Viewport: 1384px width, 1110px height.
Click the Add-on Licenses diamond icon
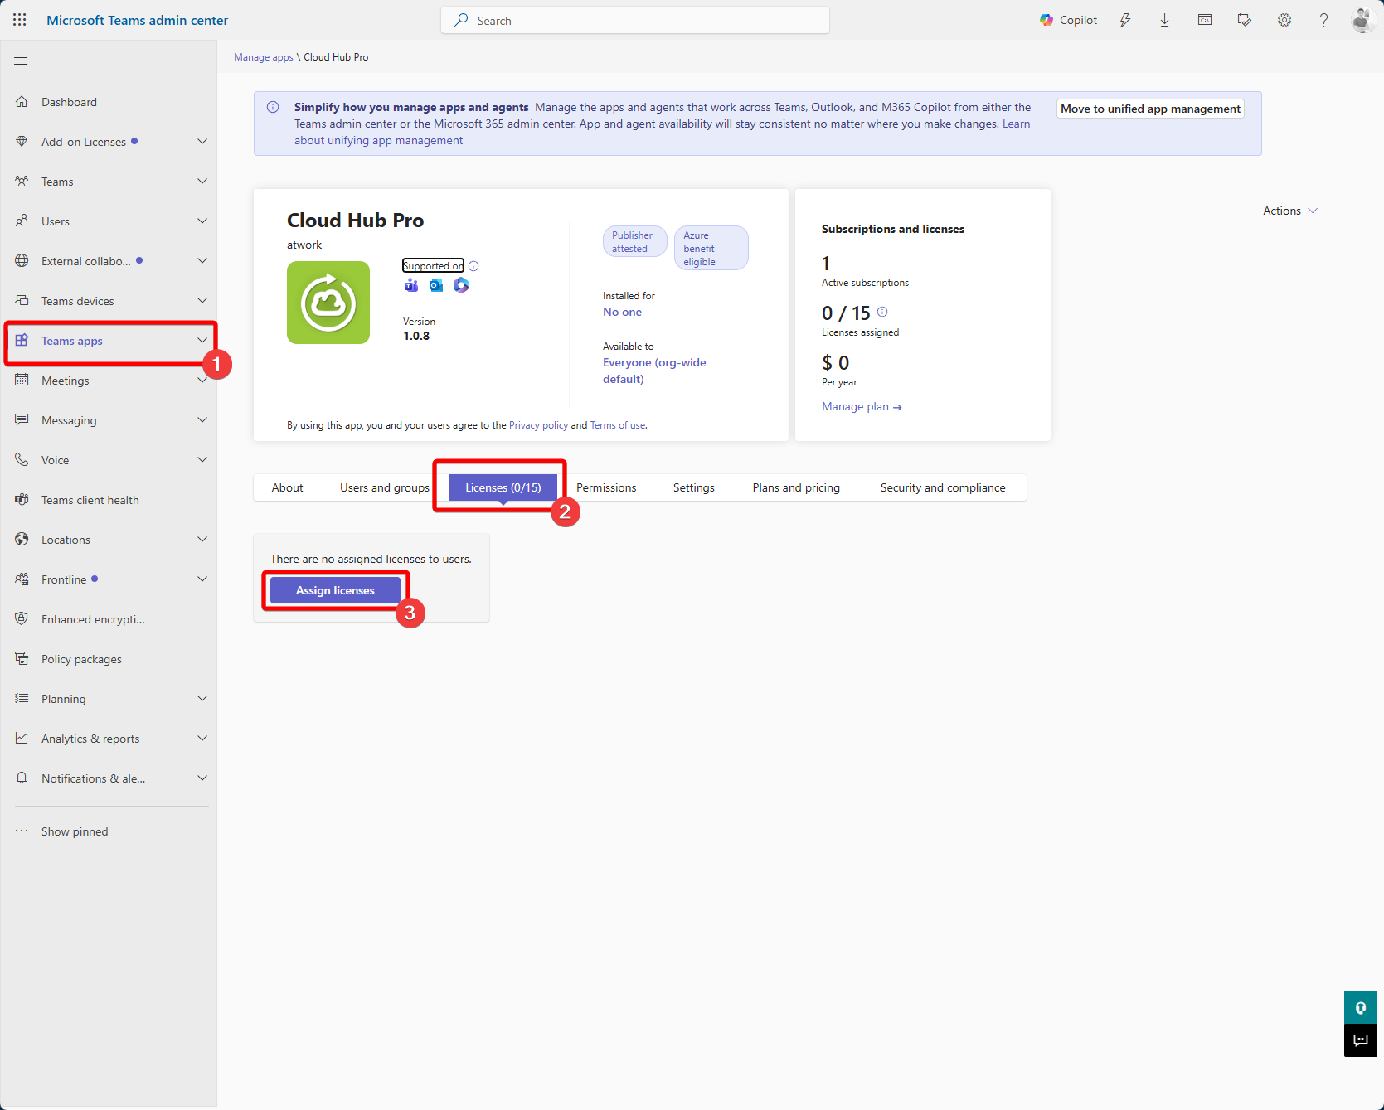pos(22,142)
